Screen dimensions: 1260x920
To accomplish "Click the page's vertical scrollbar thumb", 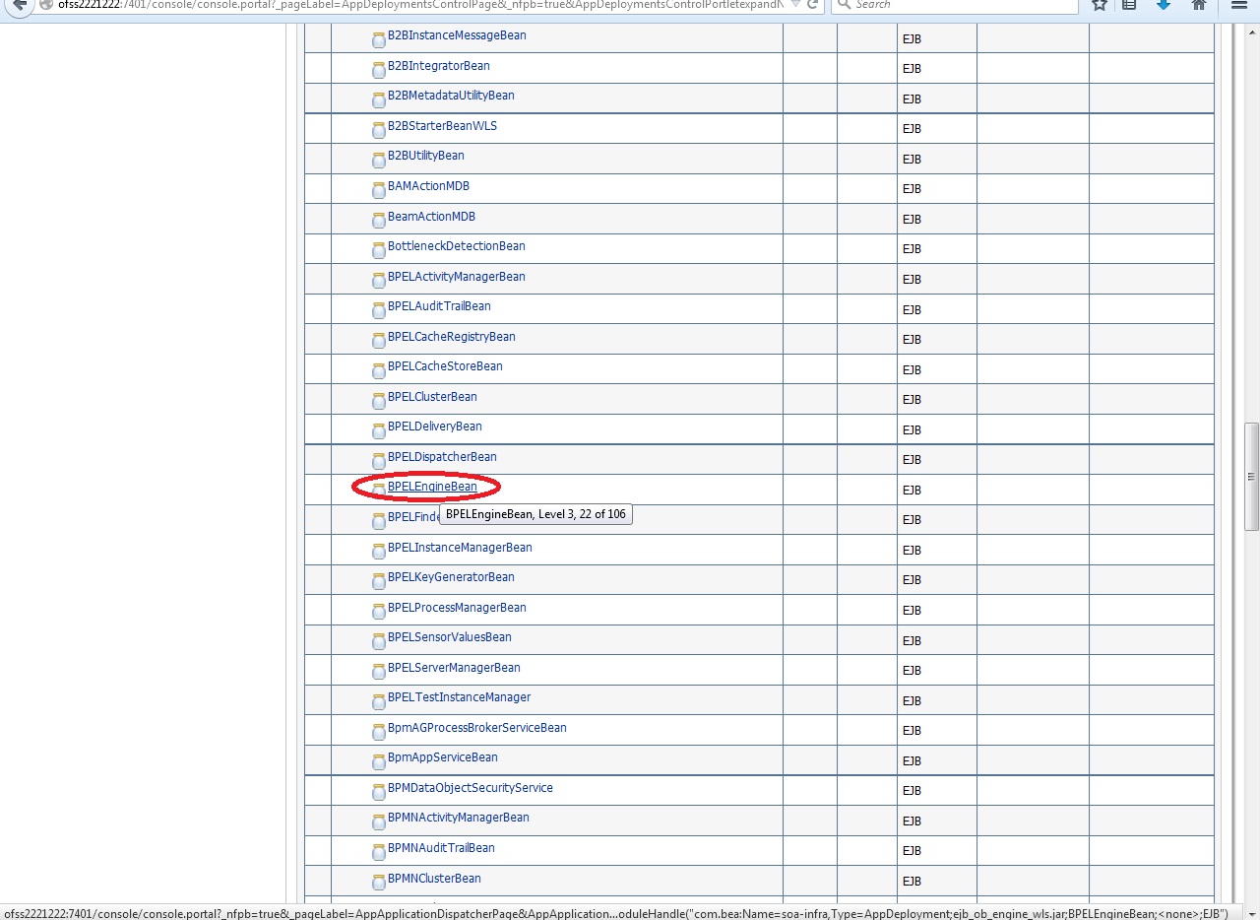I will click(1251, 477).
